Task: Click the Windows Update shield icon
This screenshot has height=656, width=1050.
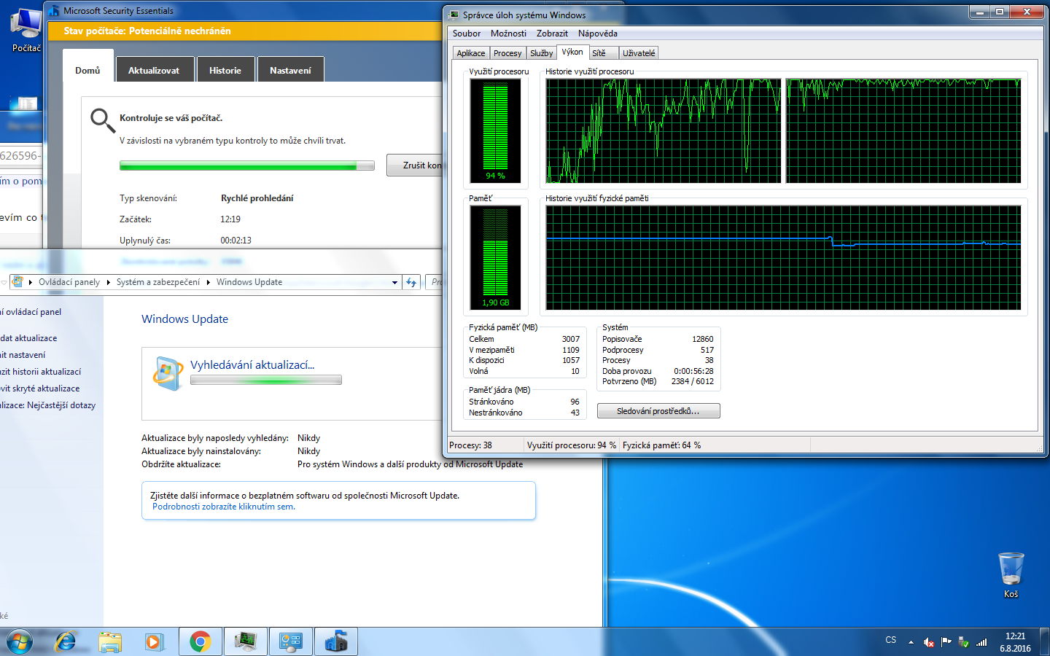Action: (168, 372)
